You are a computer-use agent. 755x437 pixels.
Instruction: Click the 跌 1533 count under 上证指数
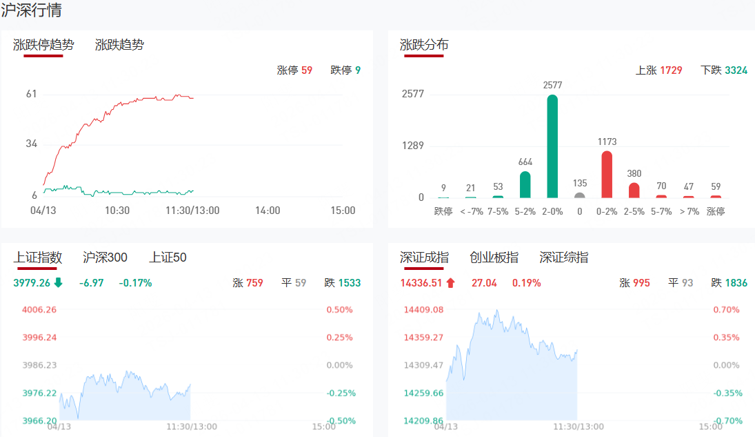click(342, 282)
